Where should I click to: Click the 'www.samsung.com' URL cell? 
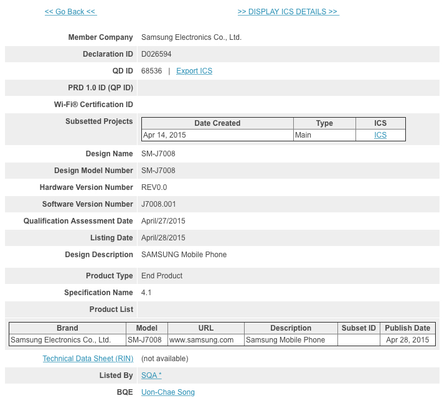206,340
